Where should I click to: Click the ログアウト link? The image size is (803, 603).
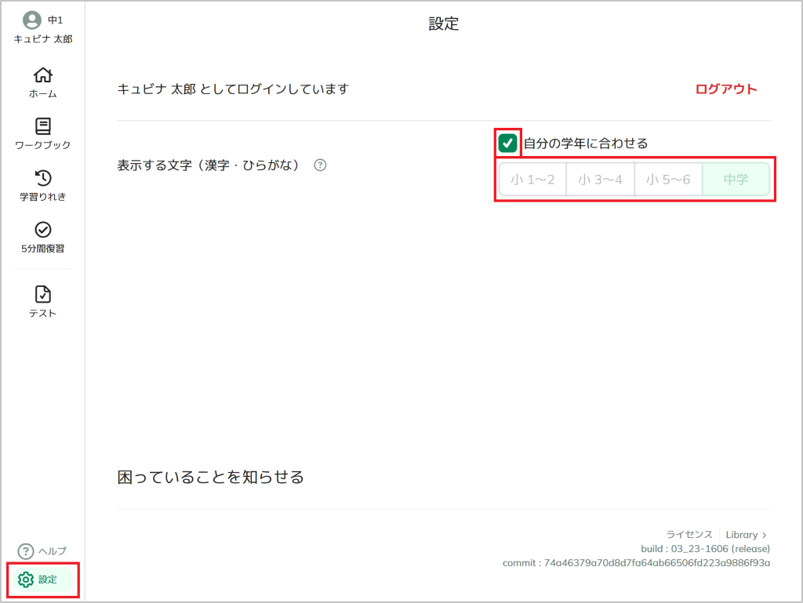pyautogui.click(x=725, y=89)
